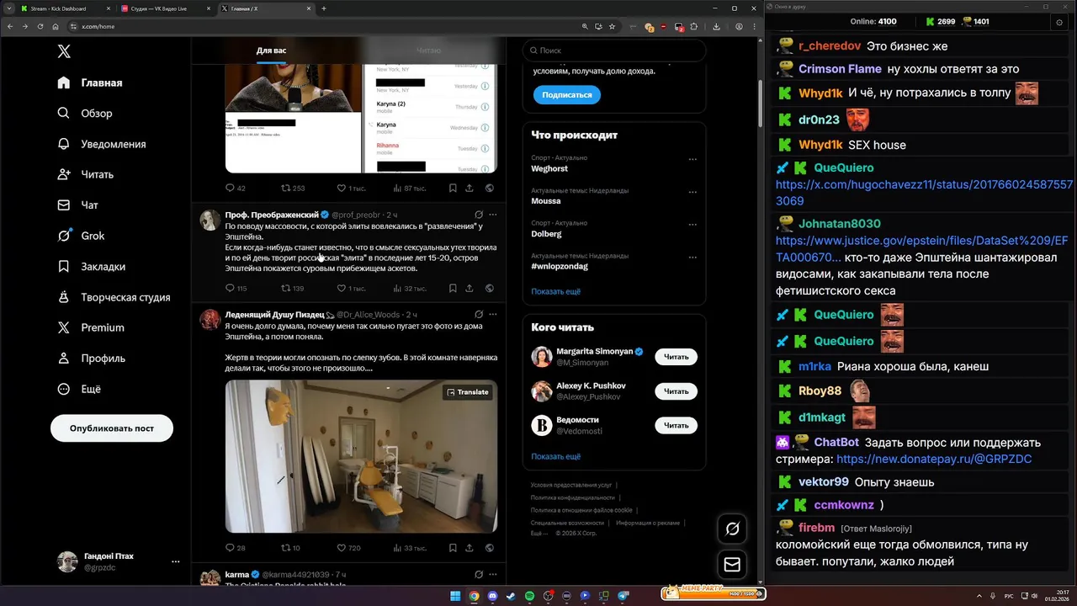Open options for #wnlopzondag trend
Image resolution: width=1077 pixels, height=606 pixels.
[692, 257]
